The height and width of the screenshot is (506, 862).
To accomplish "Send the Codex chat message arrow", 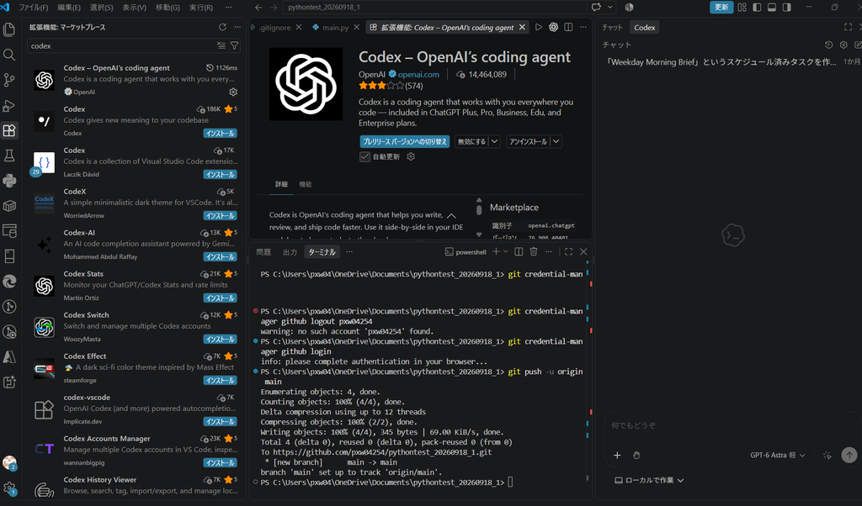I will 849,455.
